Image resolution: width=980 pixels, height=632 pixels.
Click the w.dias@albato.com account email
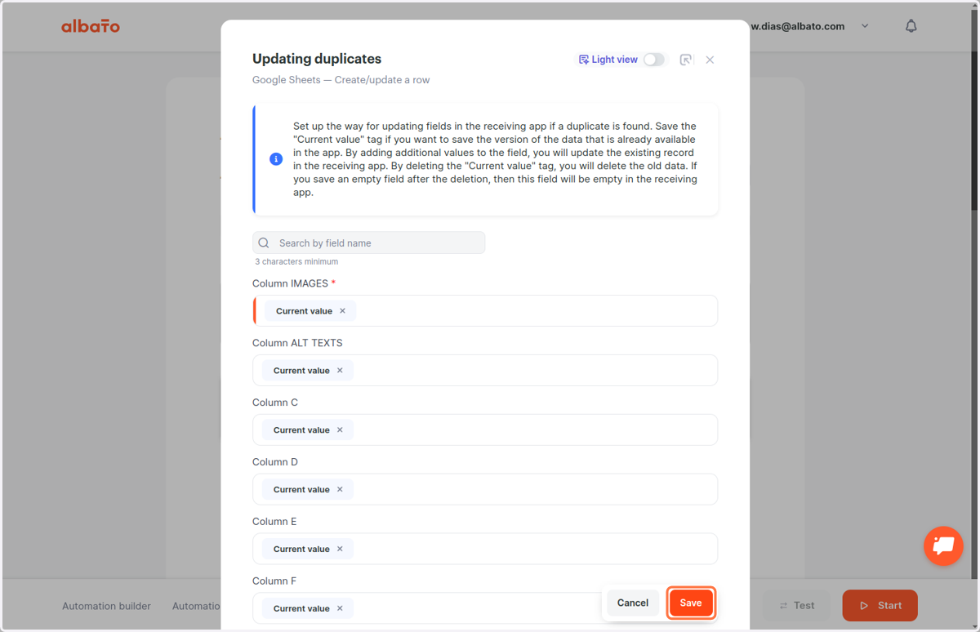pos(798,26)
